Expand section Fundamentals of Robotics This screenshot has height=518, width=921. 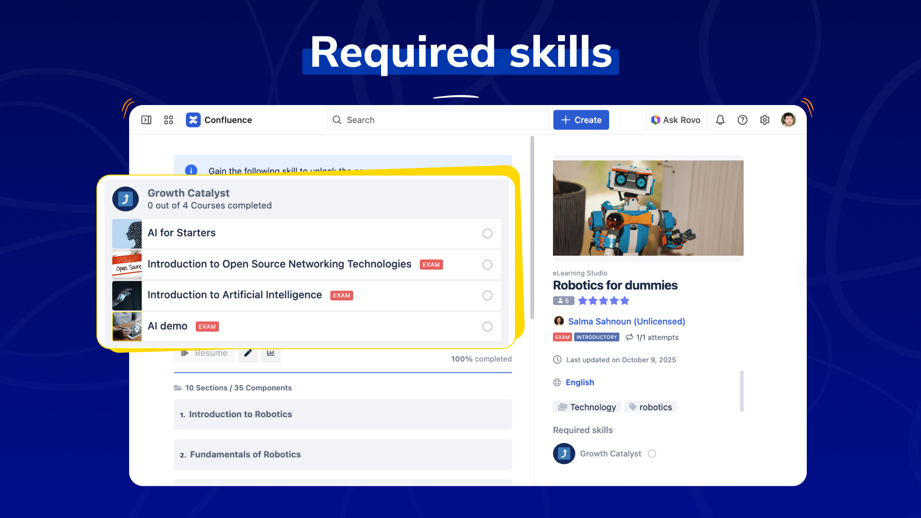[x=342, y=455]
